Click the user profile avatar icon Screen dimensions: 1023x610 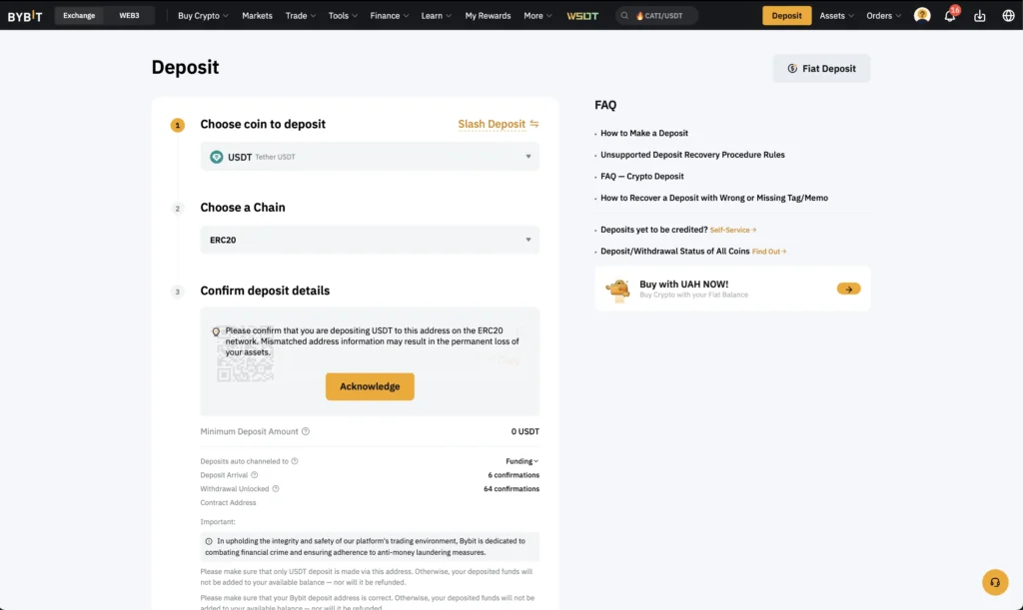click(922, 15)
